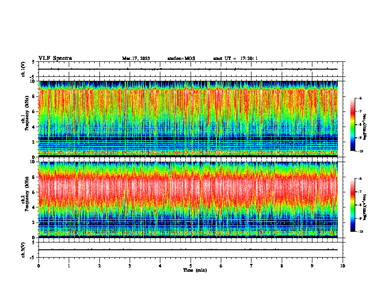Click the "ch.3(V)" axis label
386x298 pixels.
[x=23, y=250]
